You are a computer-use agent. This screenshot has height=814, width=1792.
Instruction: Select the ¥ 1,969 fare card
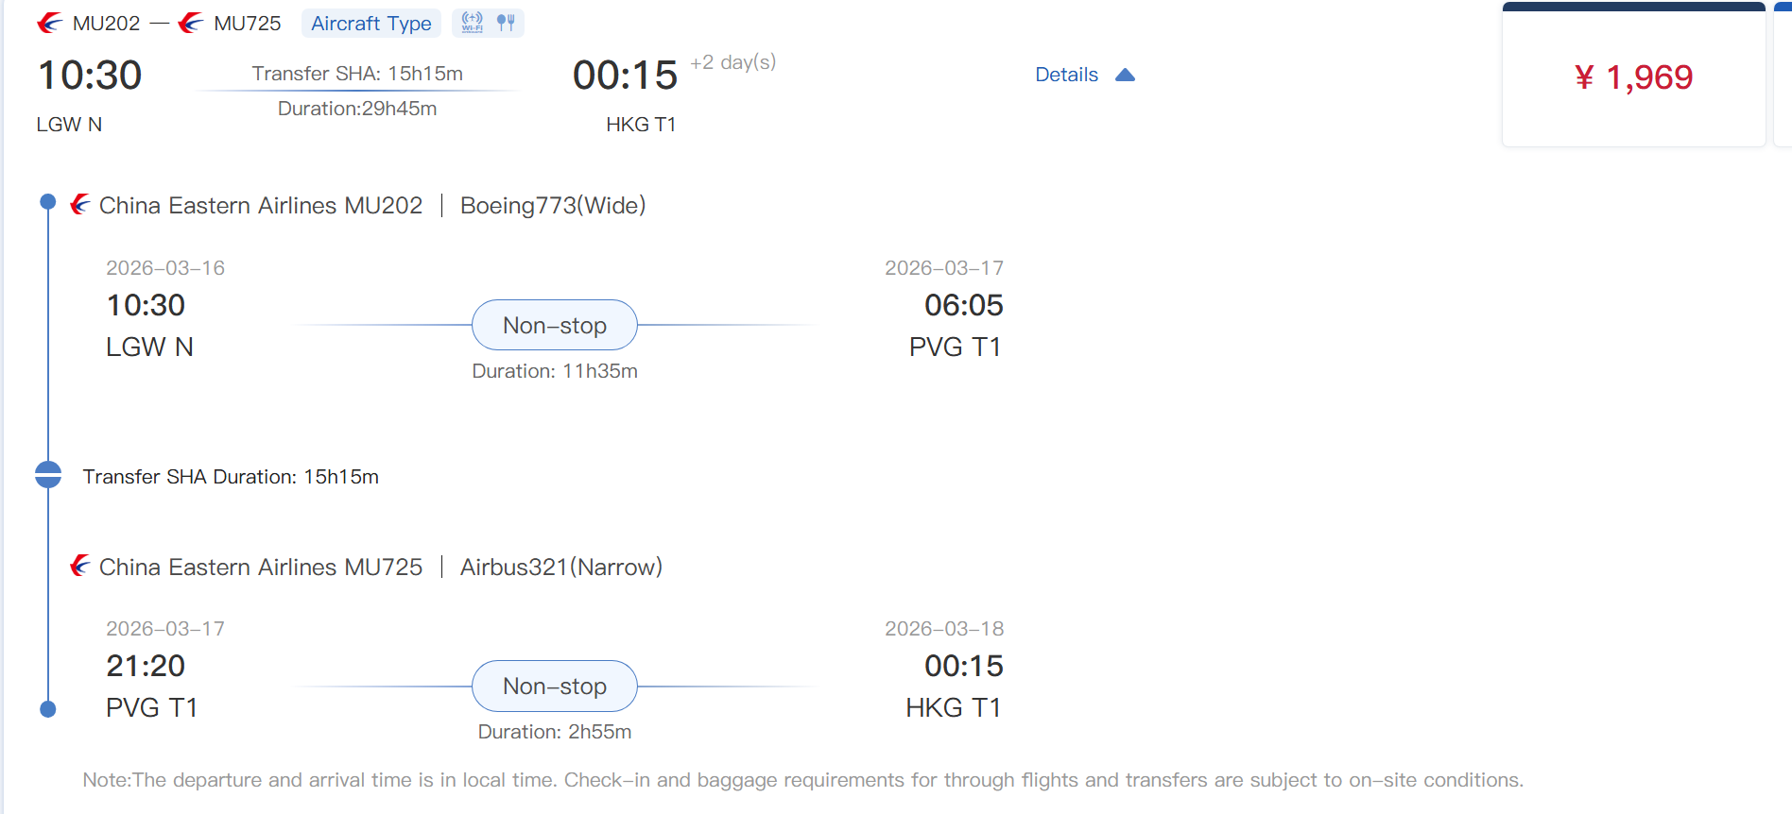click(x=1633, y=77)
